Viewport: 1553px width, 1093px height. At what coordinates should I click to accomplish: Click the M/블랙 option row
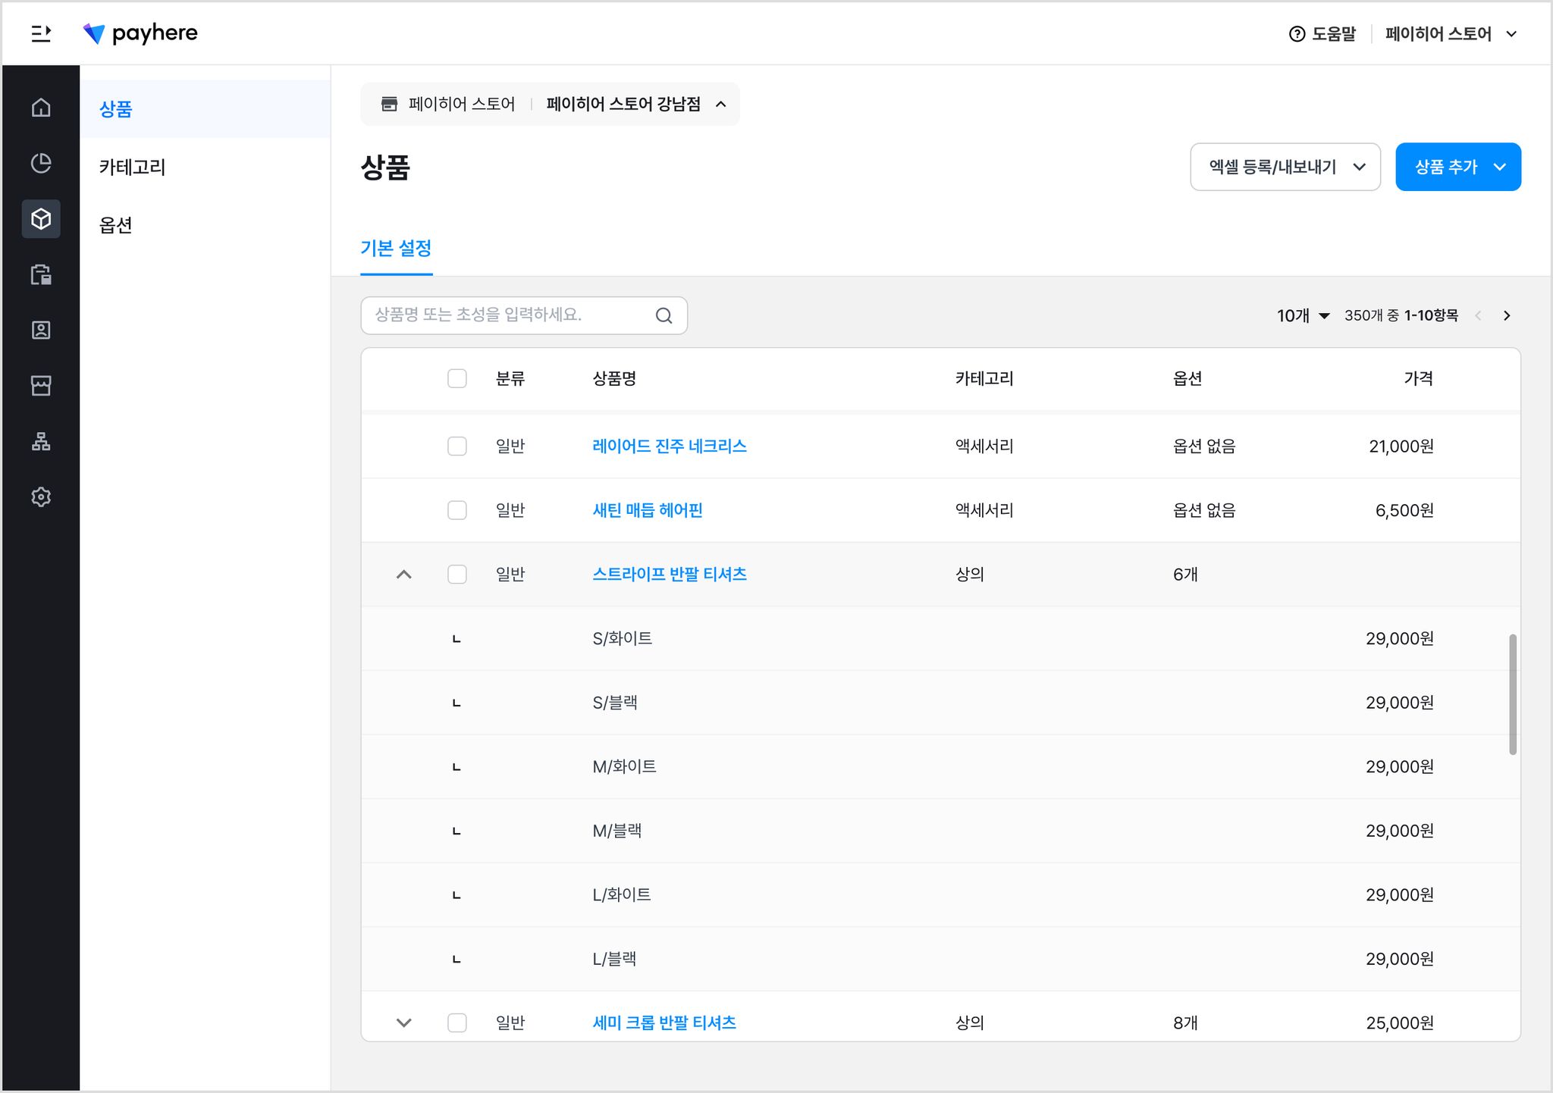tap(941, 831)
